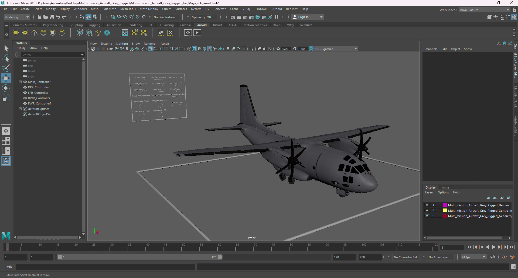Switch to single pane layout
Screen dimensions: 518x278
tap(6, 131)
